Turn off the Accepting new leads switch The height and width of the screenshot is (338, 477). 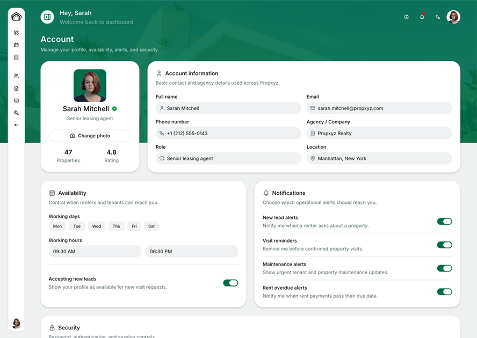(230, 283)
